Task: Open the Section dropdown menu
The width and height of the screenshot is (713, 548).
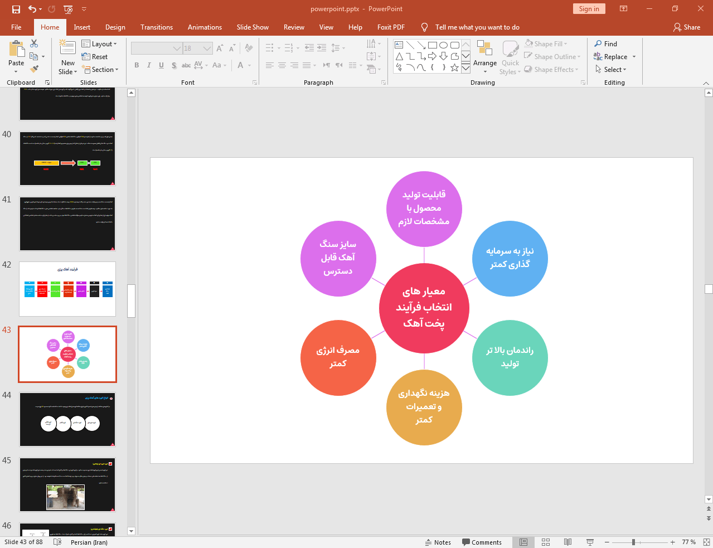Action: [100, 70]
